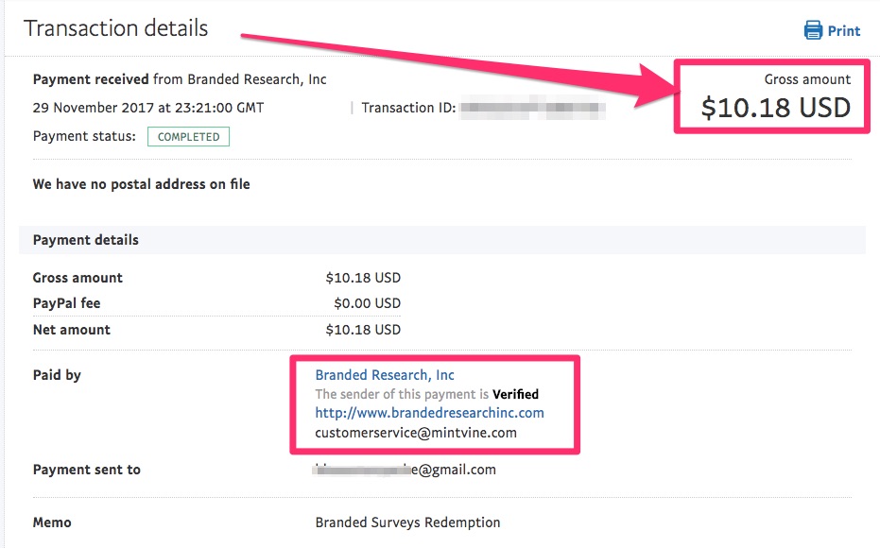The image size is (880, 548).
Task: Click the large $10.18 USD gross amount
Action: click(776, 107)
